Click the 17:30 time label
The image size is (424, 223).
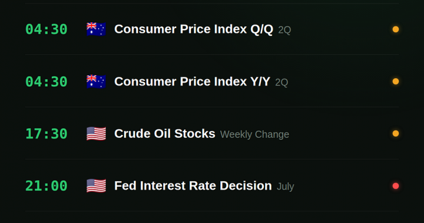tap(47, 134)
